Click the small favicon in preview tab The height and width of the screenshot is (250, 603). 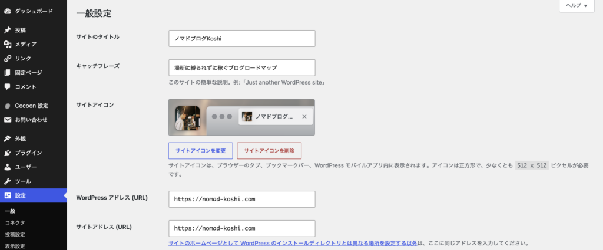click(247, 117)
